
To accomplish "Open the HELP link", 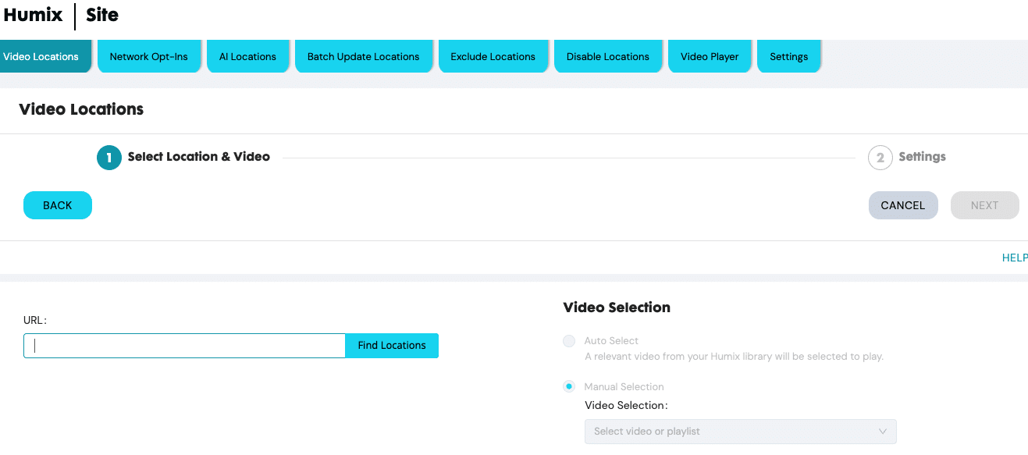I will [x=1015, y=257].
